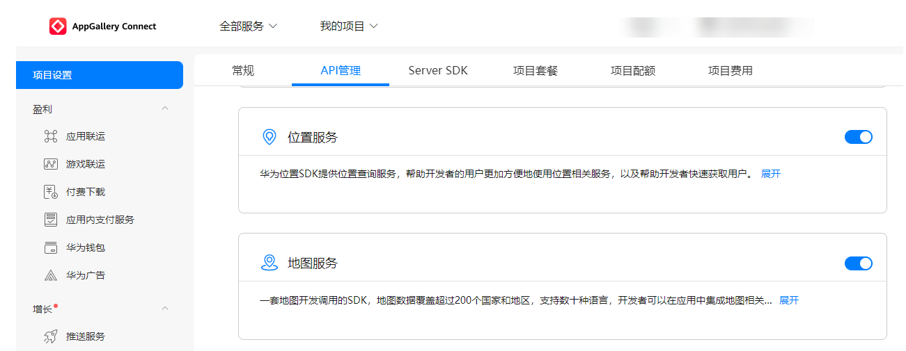This screenshot has height=351, width=906.
Task: Click the 地图服务 card heading
Action: point(313,263)
